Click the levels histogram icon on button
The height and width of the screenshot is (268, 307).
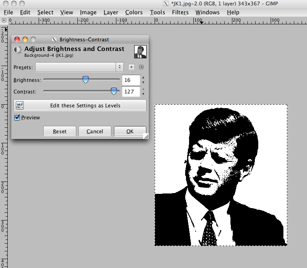tap(20, 105)
